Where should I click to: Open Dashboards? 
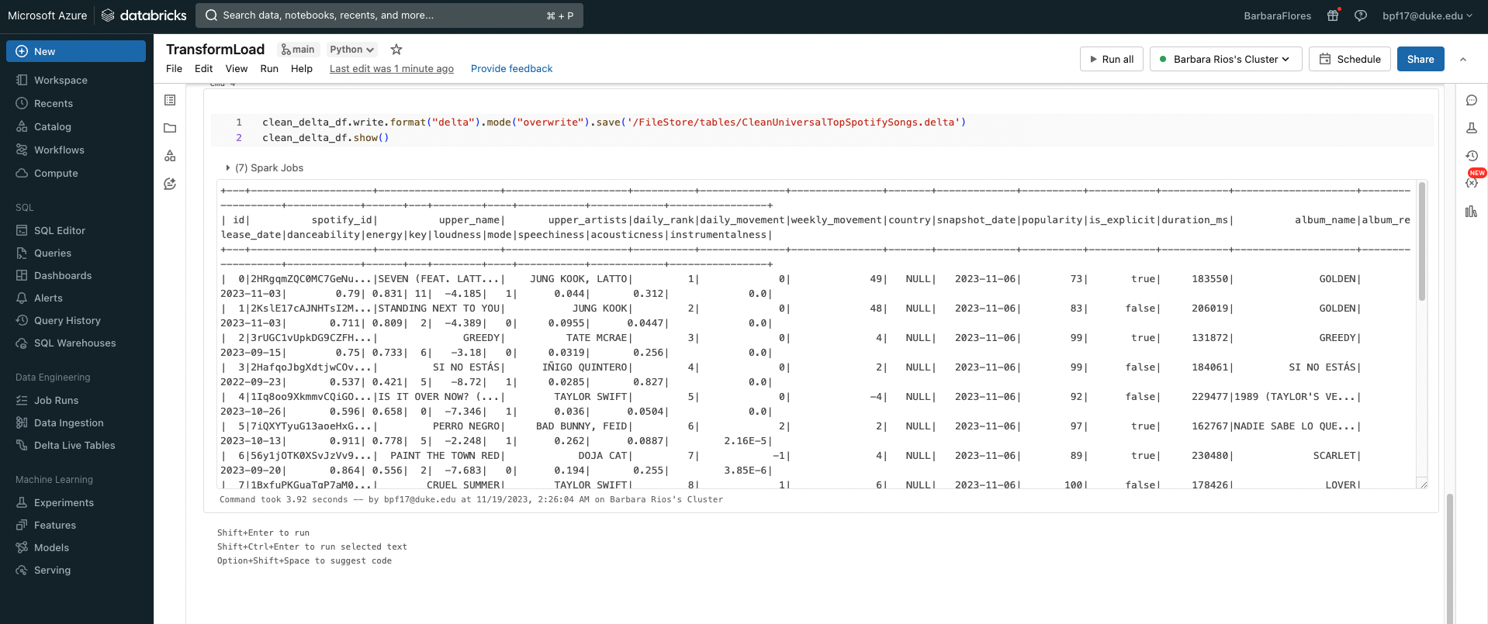pos(63,275)
